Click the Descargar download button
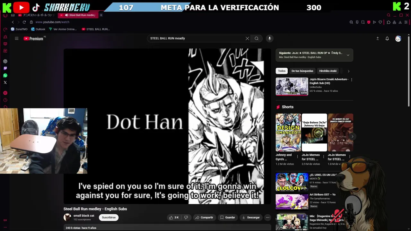This screenshot has width=411, height=231. coord(251,218)
